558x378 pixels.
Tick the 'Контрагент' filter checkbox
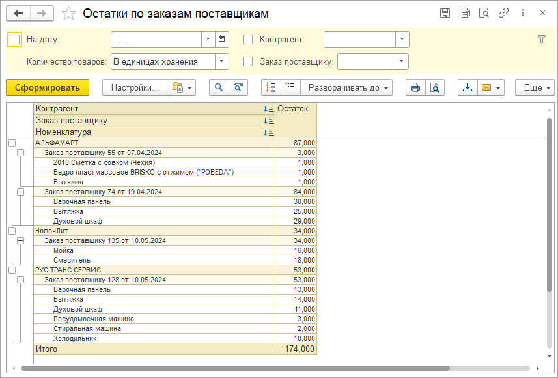(x=247, y=39)
